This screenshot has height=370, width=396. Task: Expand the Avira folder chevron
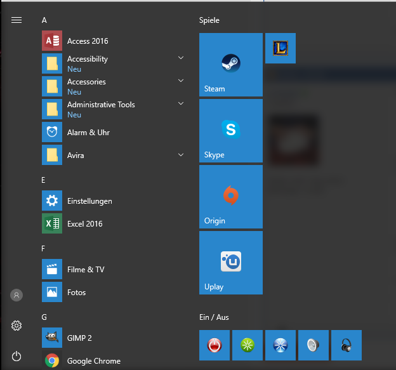(x=181, y=155)
